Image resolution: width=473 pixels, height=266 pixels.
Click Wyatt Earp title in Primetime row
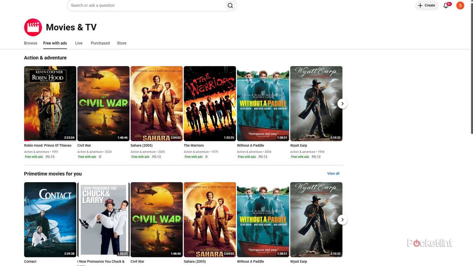click(299, 262)
